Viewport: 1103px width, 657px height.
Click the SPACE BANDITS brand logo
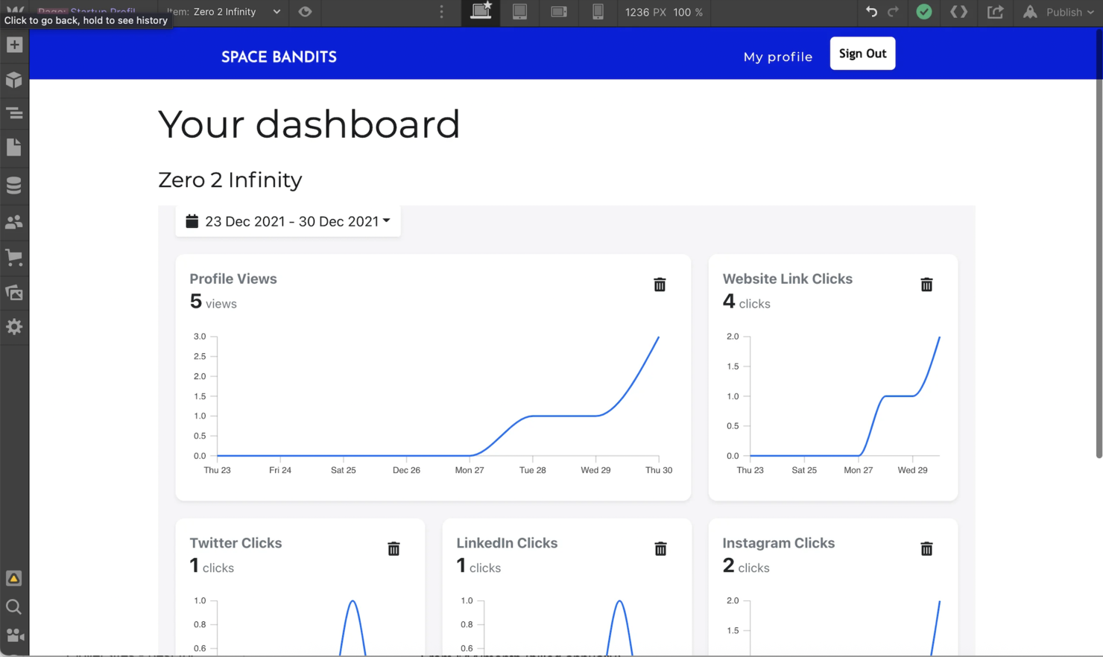pos(279,57)
